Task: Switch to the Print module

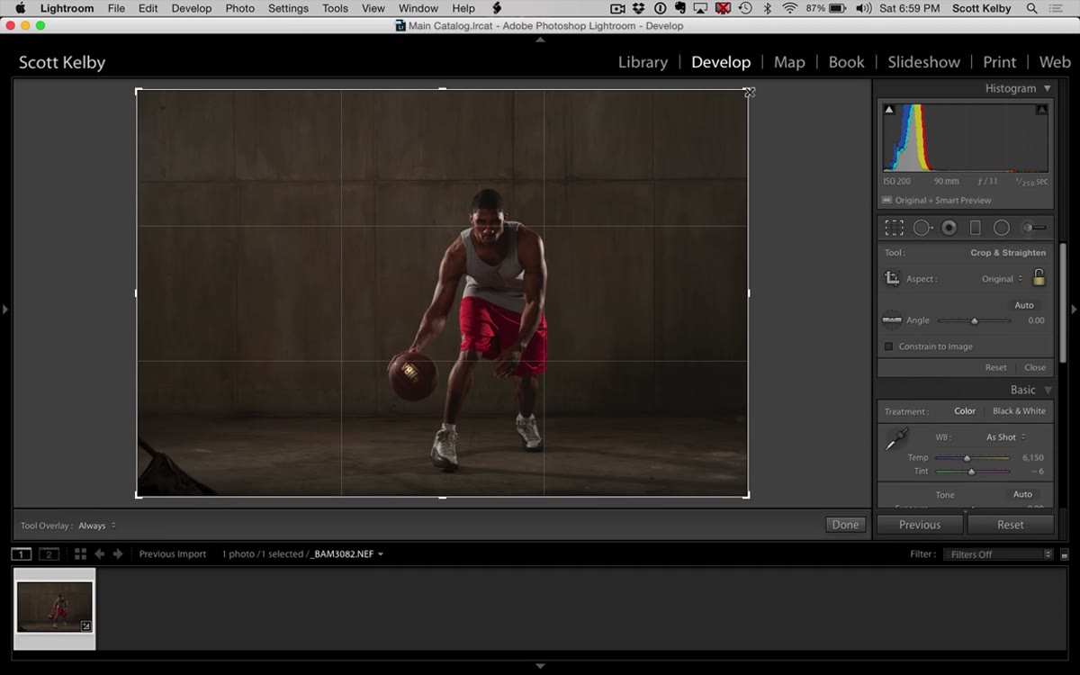Action: pyautogui.click(x=999, y=62)
